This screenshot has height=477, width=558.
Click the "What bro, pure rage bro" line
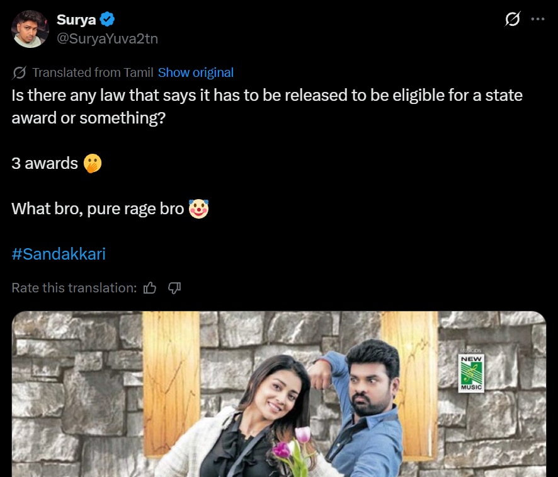[98, 209]
